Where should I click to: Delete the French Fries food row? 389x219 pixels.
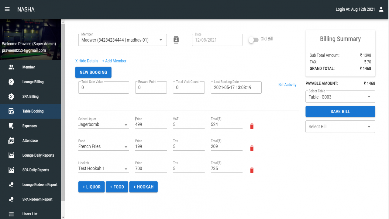tap(252, 148)
